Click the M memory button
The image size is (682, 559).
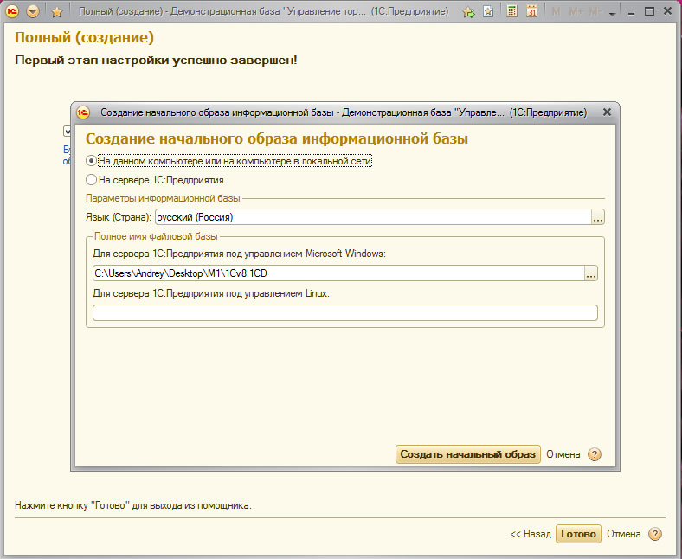click(556, 12)
